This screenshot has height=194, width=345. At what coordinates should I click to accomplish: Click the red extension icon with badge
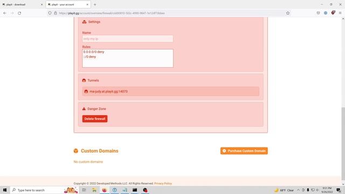click(333, 12)
